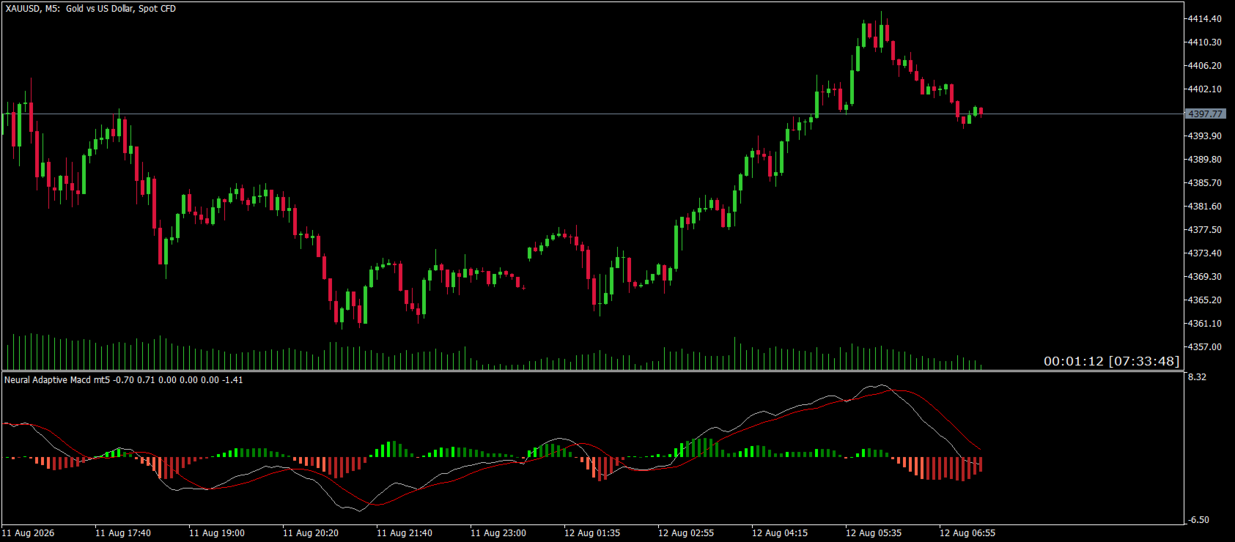Image resolution: width=1235 pixels, height=542 pixels.
Task: Click the Neural Adaptive Macd mt5 label
Action: [x=57, y=379]
